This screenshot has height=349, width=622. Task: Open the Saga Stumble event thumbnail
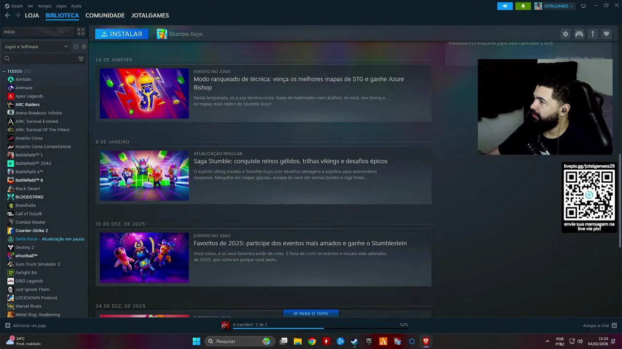(x=144, y=175)
